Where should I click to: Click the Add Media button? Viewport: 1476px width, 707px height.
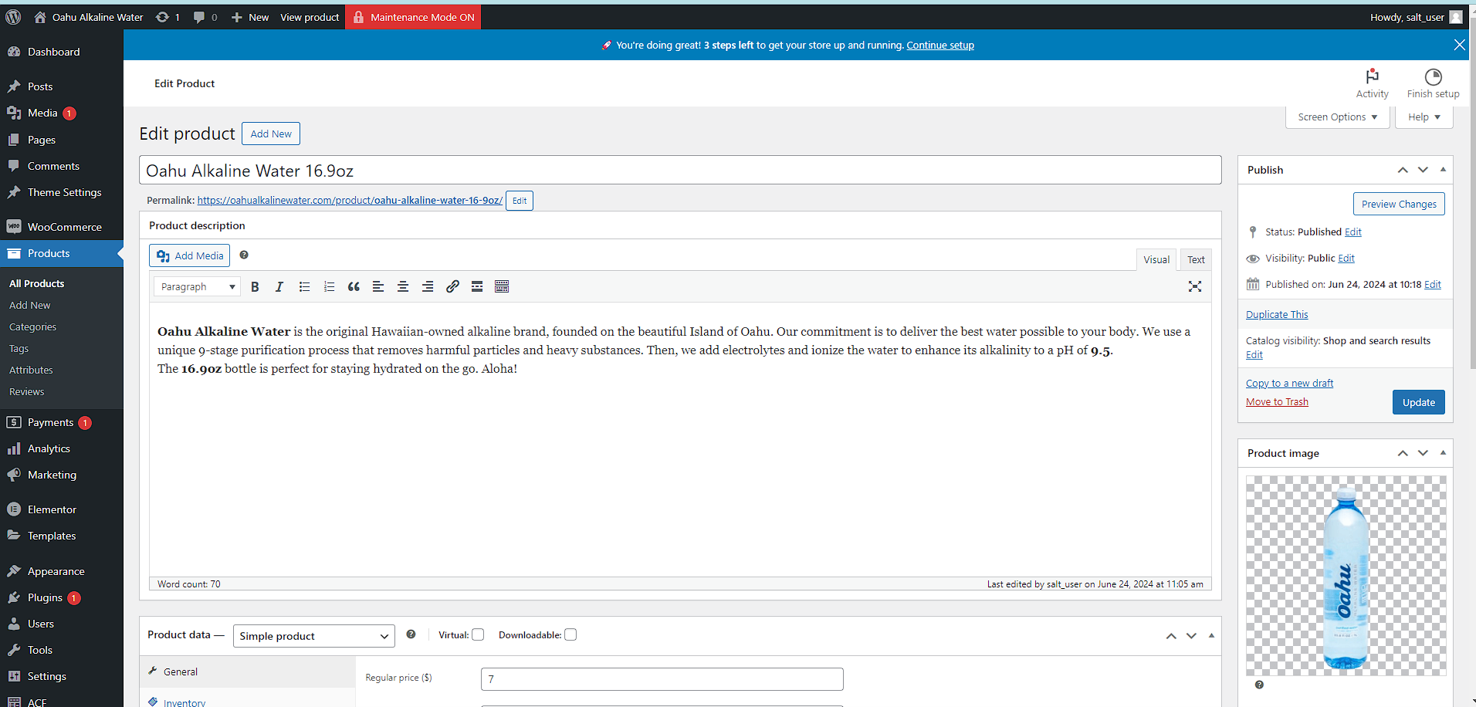189,255
